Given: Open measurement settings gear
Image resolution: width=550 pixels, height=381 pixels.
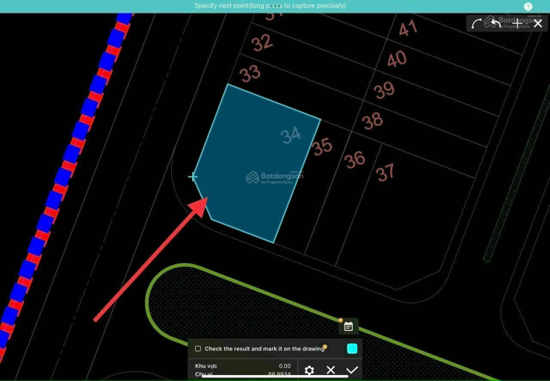Looking at the screenshot, I should (x=309, y=371).
